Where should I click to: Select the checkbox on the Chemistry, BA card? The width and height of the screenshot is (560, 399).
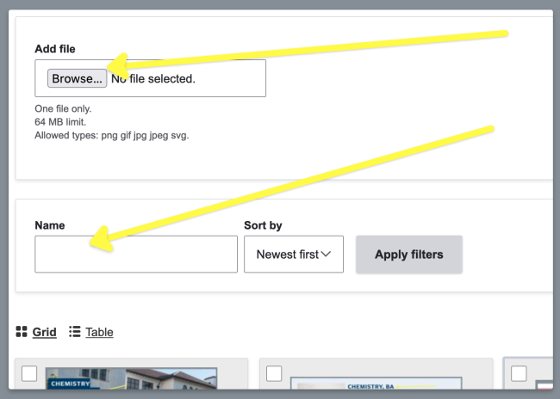point(274,373)
